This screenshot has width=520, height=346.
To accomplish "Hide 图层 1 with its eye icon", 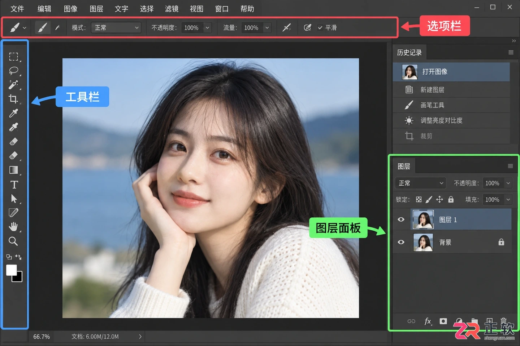I will pos(401,219).
